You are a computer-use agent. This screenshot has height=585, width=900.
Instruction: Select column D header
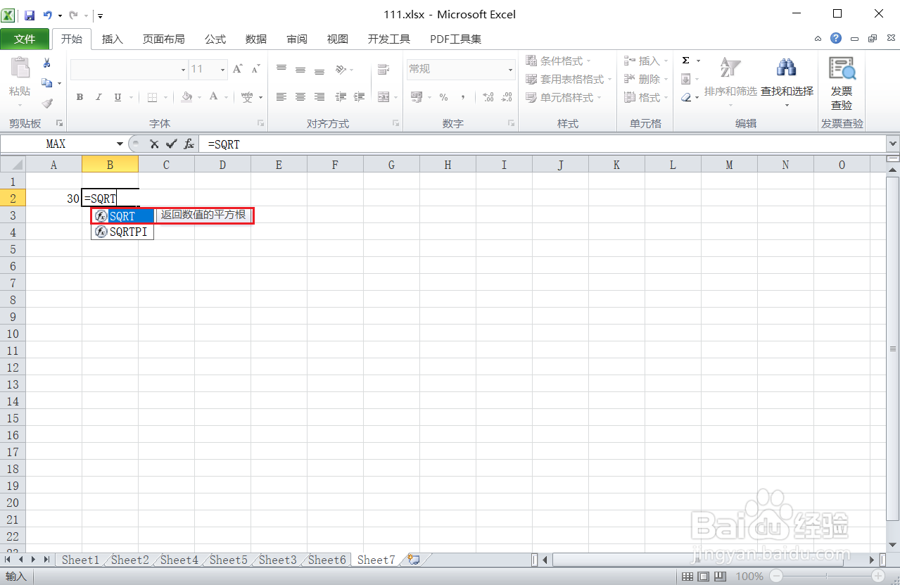coord(222,165)
